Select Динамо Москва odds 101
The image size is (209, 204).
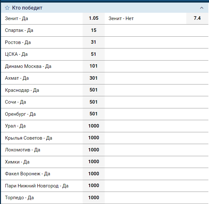point(93,66)
